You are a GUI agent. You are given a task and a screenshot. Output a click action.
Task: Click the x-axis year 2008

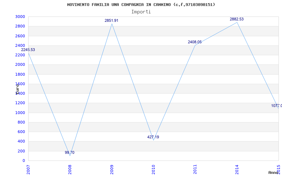pyautogui.click(x=70, y=170)
